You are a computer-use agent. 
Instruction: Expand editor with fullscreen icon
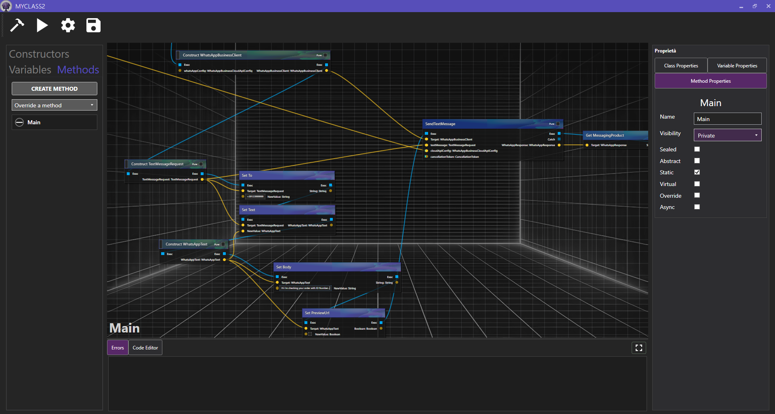coord(638,348)
